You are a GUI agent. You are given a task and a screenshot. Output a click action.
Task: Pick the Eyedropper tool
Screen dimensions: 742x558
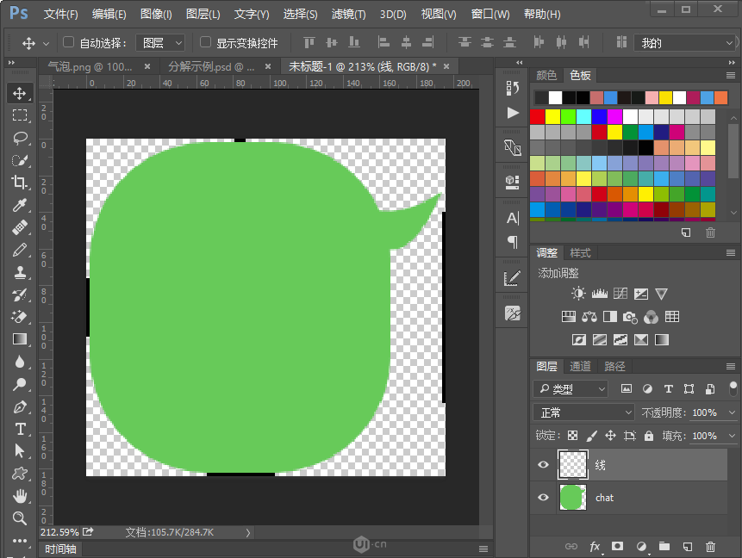point(20,205)
